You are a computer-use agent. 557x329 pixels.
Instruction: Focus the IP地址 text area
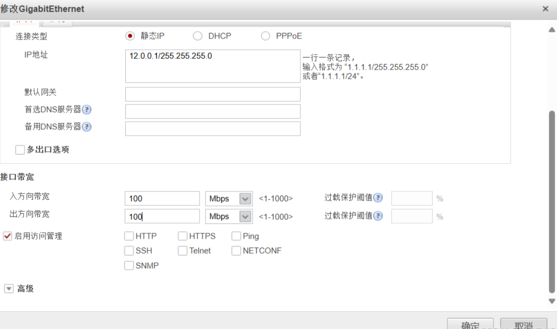coord(213,66)
